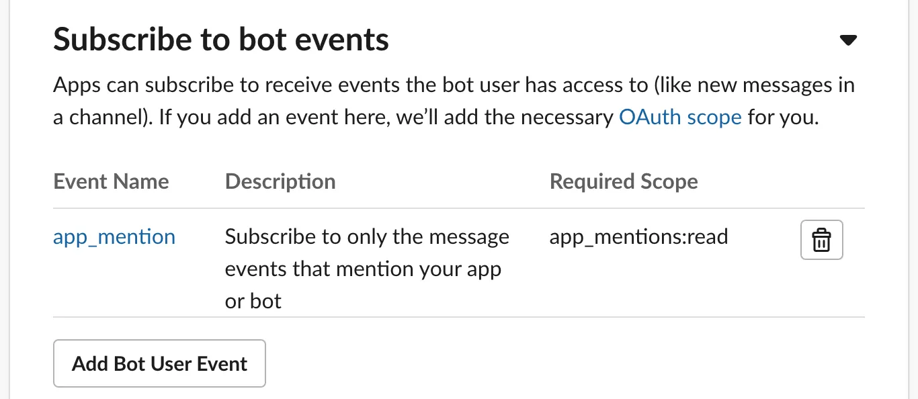The height and width of the screenshot is (399, 918).
Task: Add a new bot user event
Action: pos(159,363)
